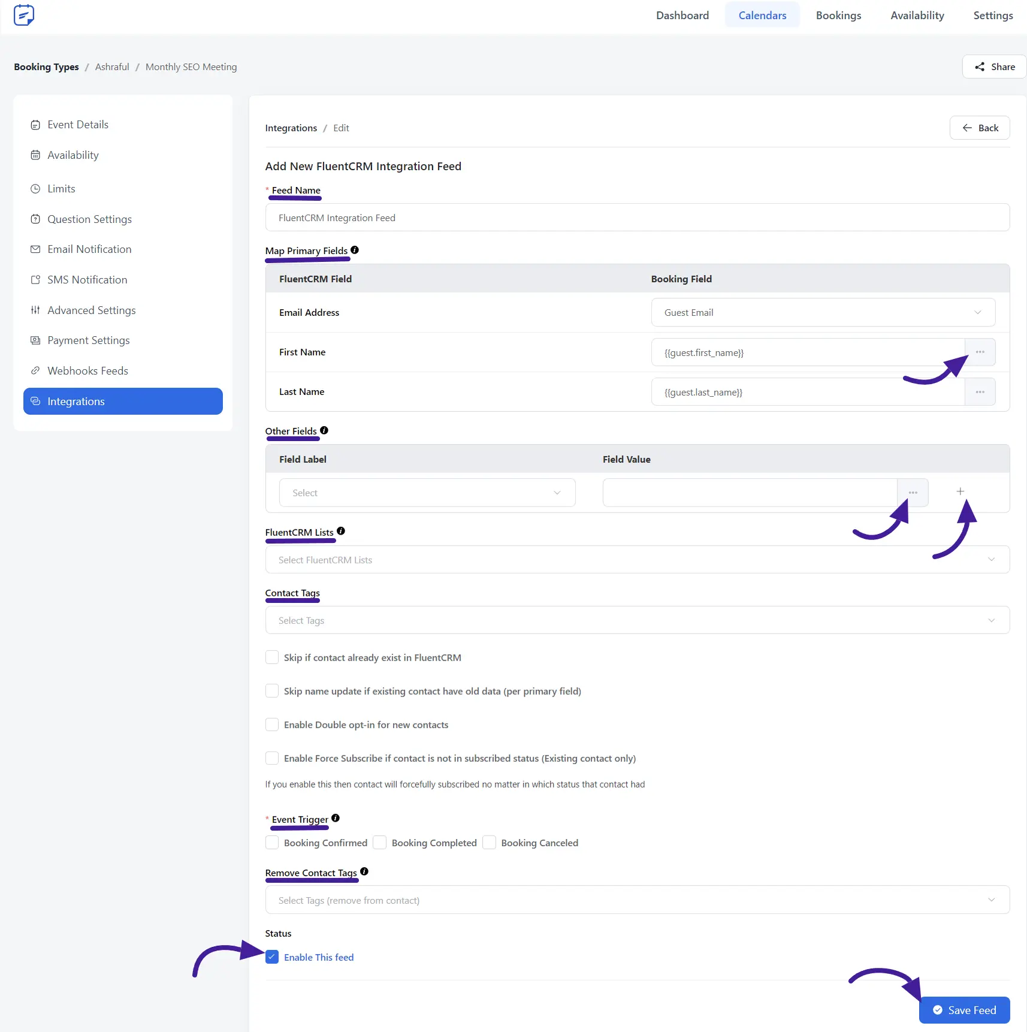Click the info icon beside Event Trigger

click(336, 818)
